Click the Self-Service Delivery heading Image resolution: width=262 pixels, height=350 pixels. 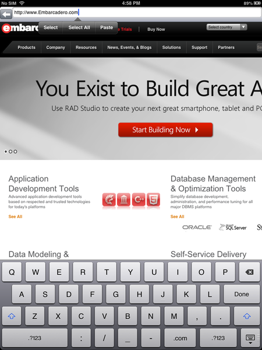pyautogui.click(x=208, y=254)
